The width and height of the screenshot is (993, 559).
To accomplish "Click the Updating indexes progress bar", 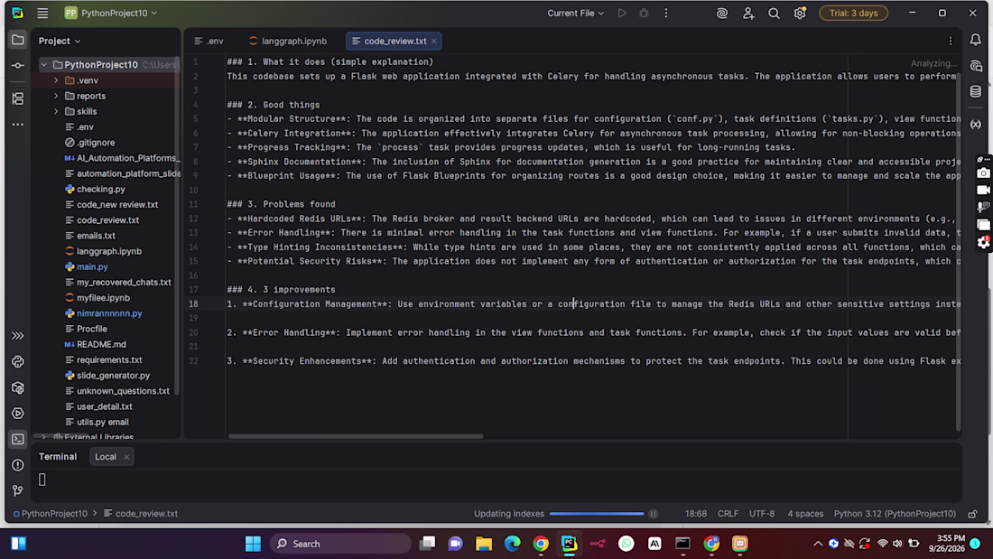I will 597,513.
